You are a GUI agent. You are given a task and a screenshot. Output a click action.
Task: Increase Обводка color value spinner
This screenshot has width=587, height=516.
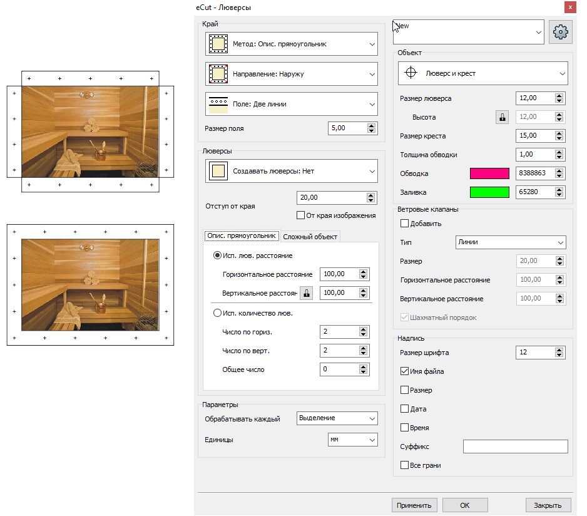click(x=559, y=171)
